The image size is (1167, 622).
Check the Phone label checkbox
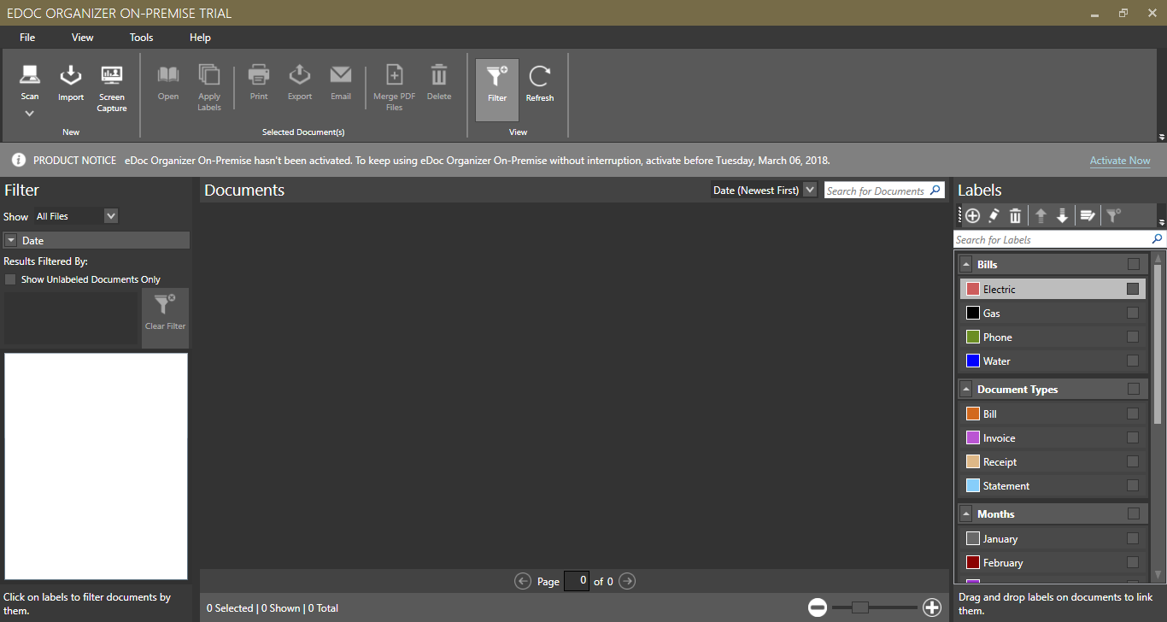click(1133, 337)
